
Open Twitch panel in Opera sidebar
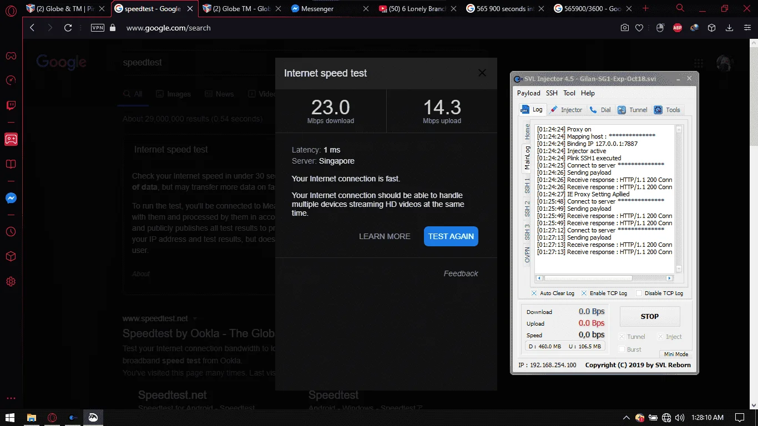(11, 105)
